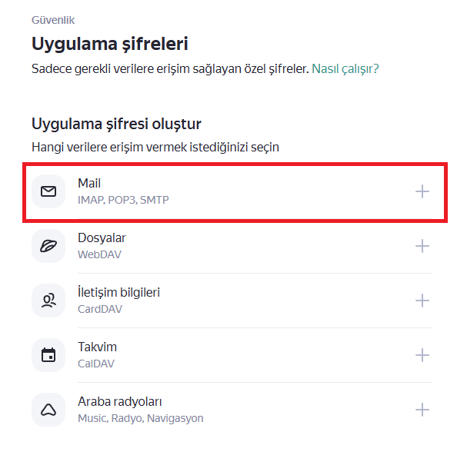Click the Araba radyoları navigation icon
Viewport: 467px width, 465px height.
coord(48,410)
